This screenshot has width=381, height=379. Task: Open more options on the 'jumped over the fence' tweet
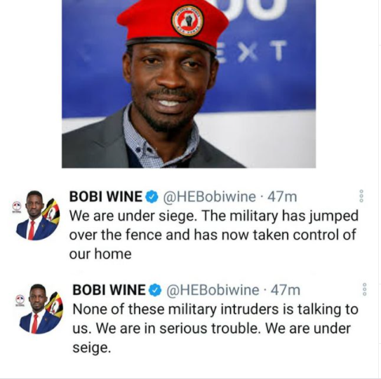(x=361, y=196)
